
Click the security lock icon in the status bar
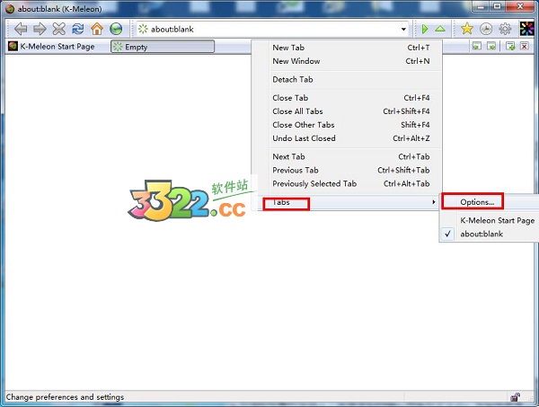click(515, 397)
